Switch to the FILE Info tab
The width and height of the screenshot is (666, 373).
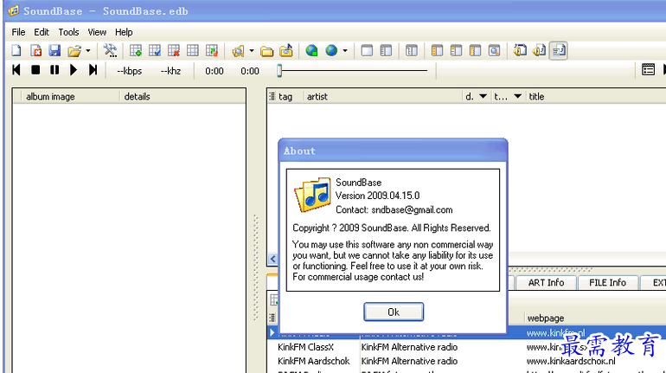607,282
